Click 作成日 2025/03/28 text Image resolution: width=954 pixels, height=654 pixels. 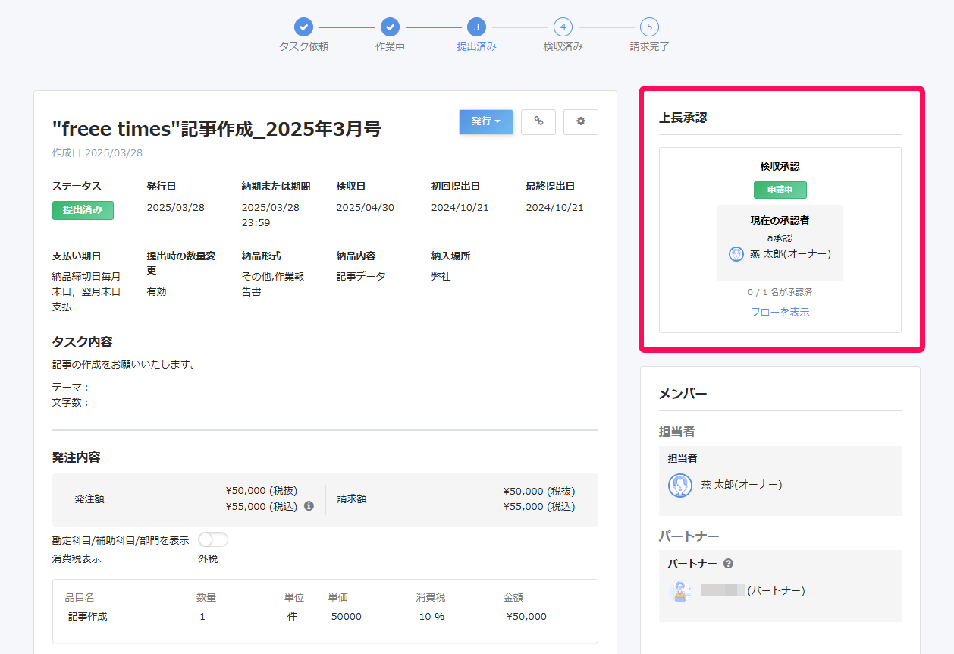(97, 152)
